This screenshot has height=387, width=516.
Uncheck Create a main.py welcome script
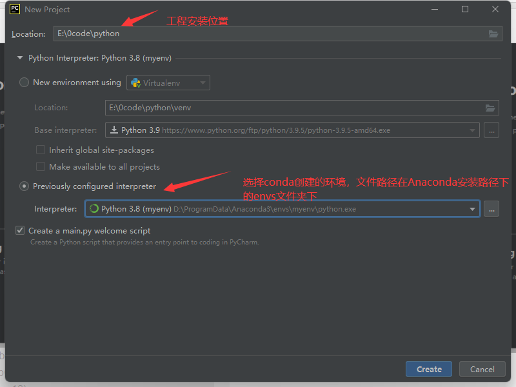20,230
